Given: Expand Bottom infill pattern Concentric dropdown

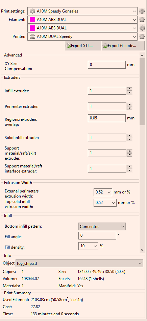Looking at the screenshot, I should click(102, 226).
